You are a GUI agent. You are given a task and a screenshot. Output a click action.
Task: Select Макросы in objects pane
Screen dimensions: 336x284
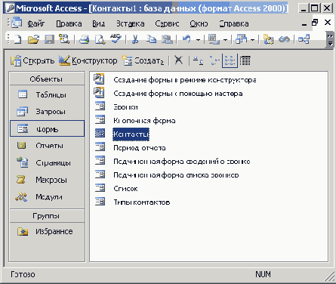47,180
